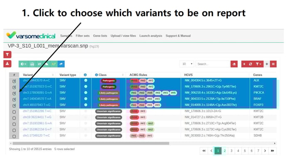
Task: Open the rows-per-page dropdown showing 10
Action: pyautogui.click(x=187, y=64)
